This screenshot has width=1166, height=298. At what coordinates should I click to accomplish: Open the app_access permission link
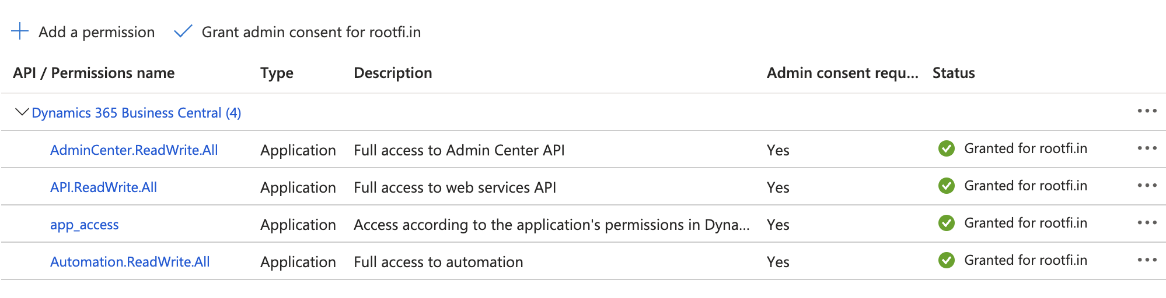click(85, 225)
